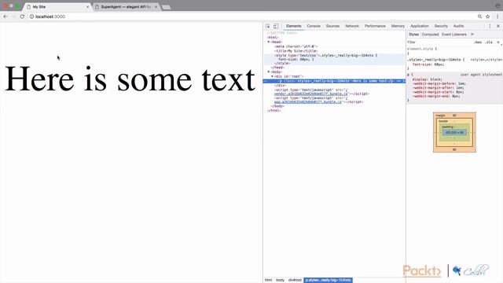The image size is (503, 283).
Task: Open the vendor bundle.js script link
Action: click(x=311, y=94)
